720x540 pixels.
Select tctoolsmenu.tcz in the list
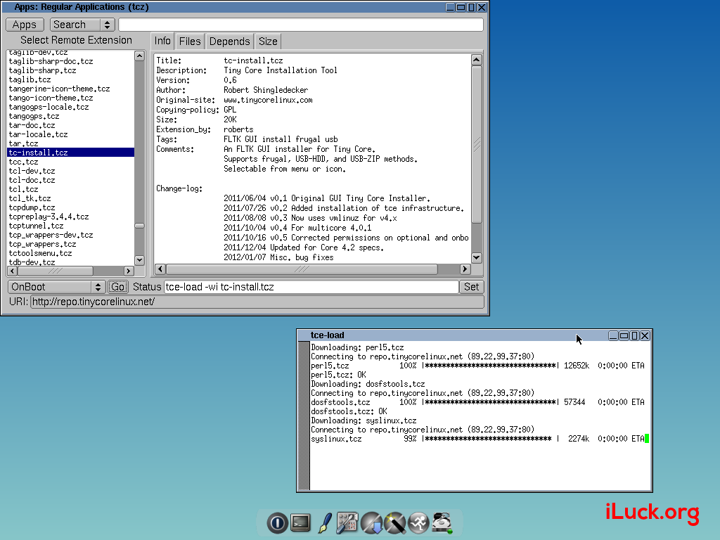[71, 253]
